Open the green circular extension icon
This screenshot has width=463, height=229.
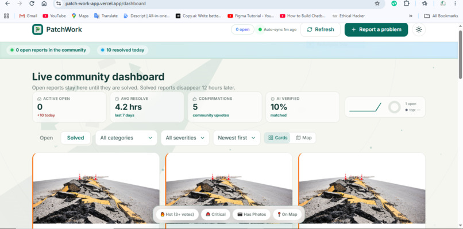[394, 3]
